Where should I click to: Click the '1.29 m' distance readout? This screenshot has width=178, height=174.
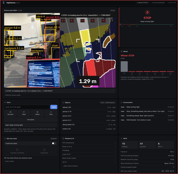pos(88,81)
